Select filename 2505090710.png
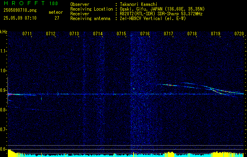247x157 pixels. tap(20, 10)
